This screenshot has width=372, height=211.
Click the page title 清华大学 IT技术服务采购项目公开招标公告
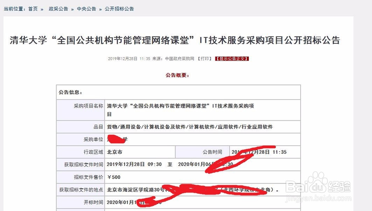[175, 40]
